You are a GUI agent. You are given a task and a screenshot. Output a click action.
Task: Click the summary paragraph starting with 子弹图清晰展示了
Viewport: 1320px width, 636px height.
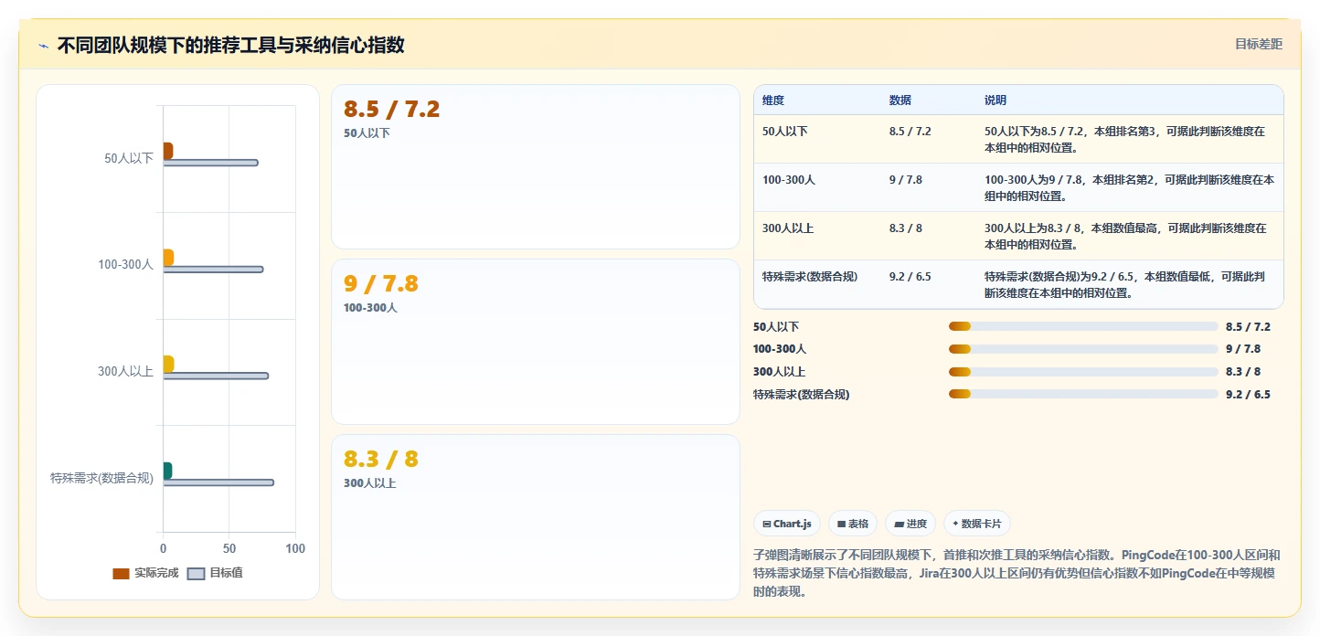tap(1017, 573)
